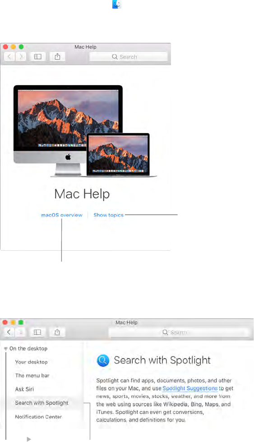Click the Finder icon at top
The width and height of the screenshot is (254, 442).
[117, 4]
